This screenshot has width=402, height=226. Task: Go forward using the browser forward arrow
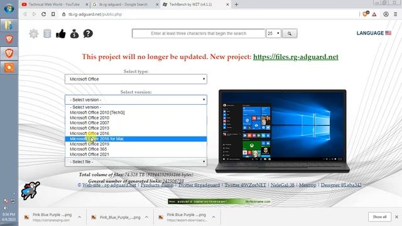pos(34,14)
